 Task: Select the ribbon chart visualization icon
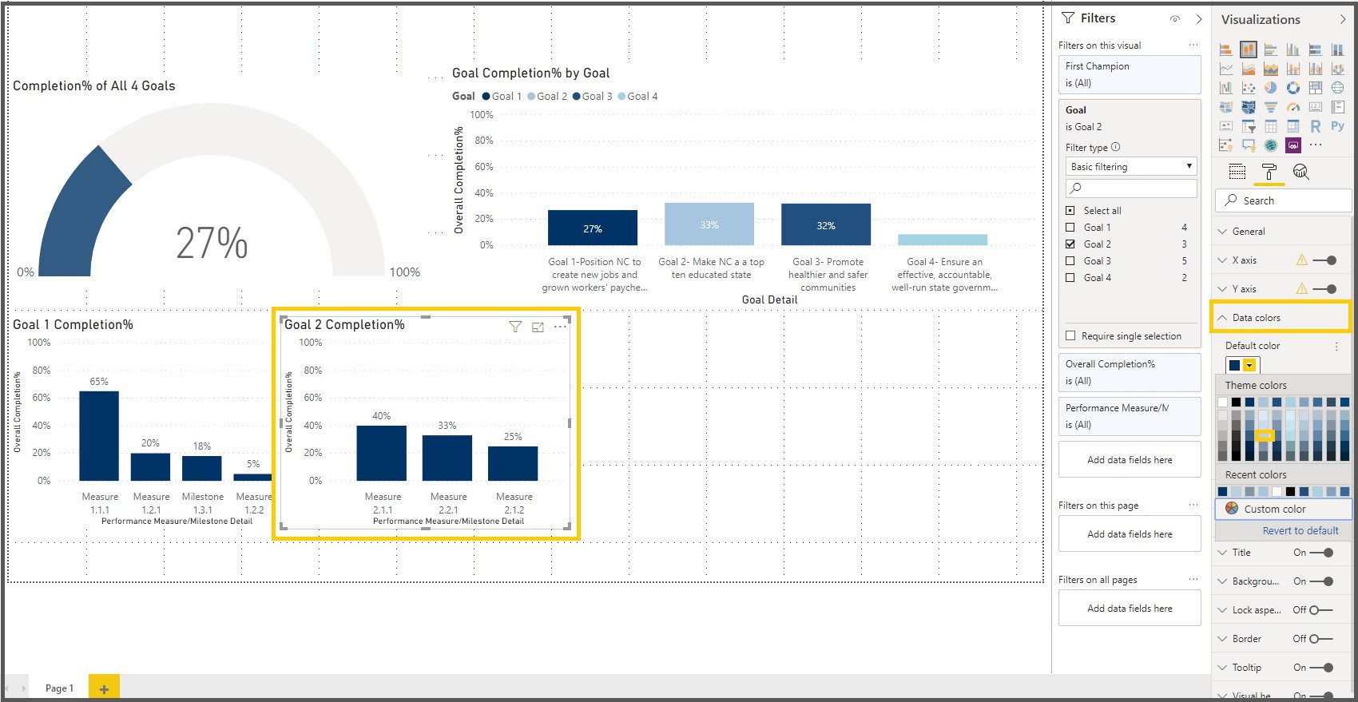point(1338,69)
